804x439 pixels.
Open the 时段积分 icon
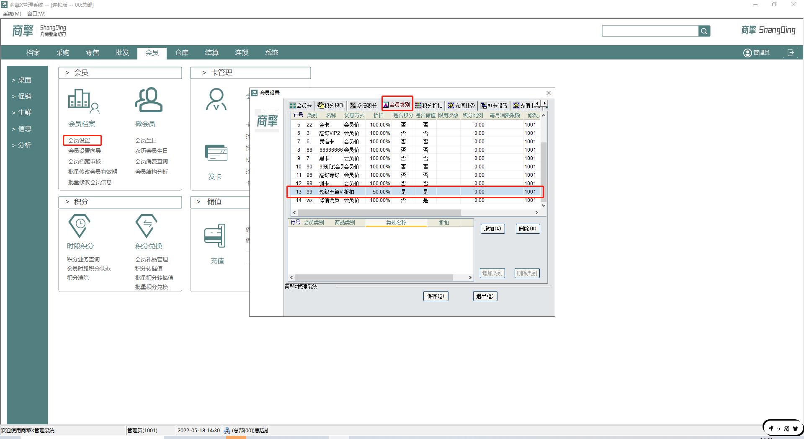(80, 225)
